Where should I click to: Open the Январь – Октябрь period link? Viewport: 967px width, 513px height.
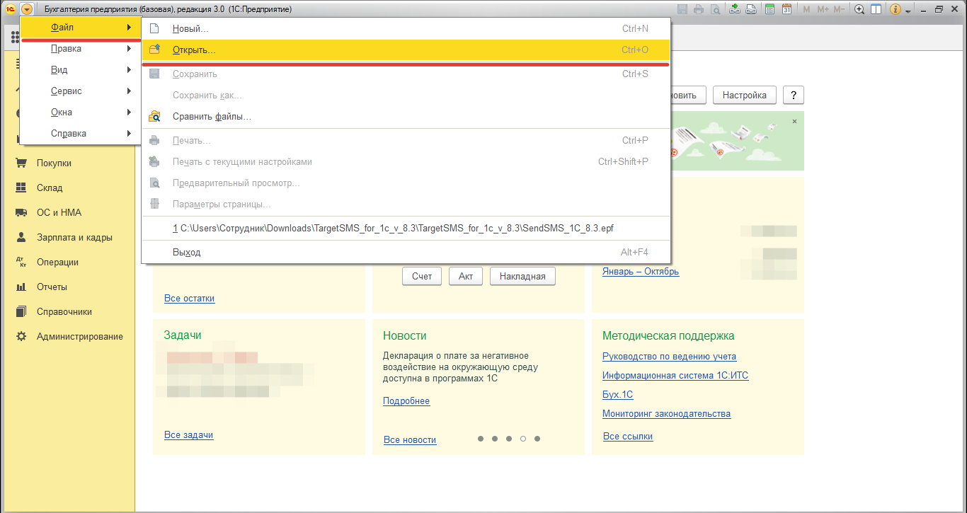pyautogui.click(x=641, y=272)
